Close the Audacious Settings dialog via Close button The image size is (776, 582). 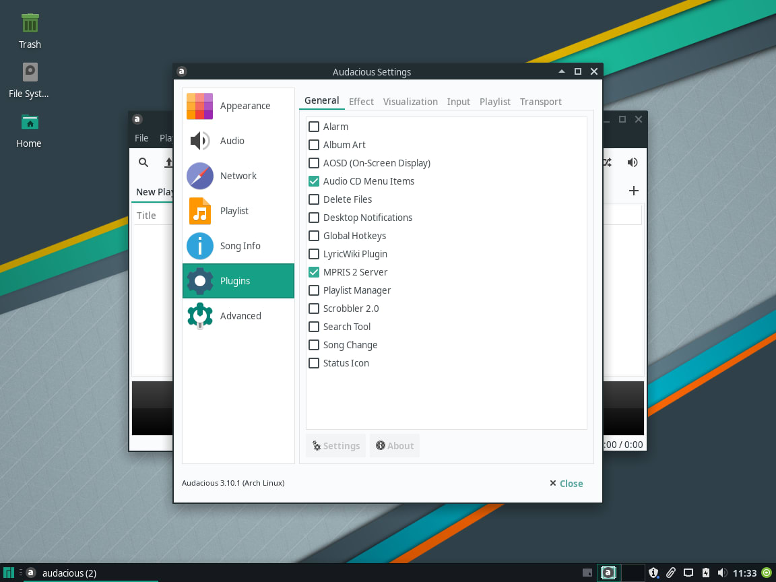pyautogui.click(x=566, y=484)
